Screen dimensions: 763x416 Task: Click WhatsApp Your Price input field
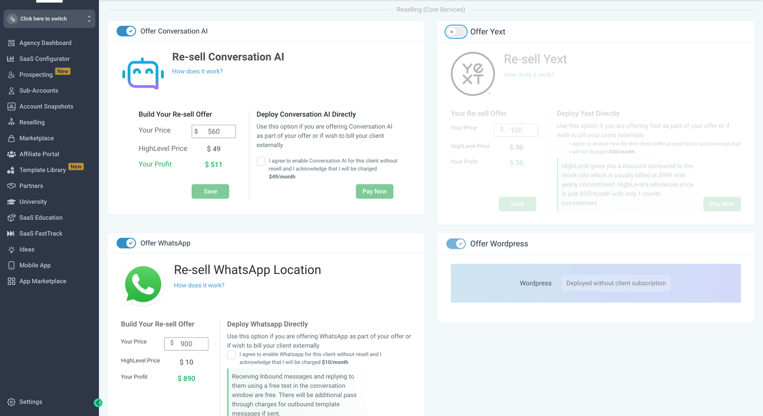[186, 344]
